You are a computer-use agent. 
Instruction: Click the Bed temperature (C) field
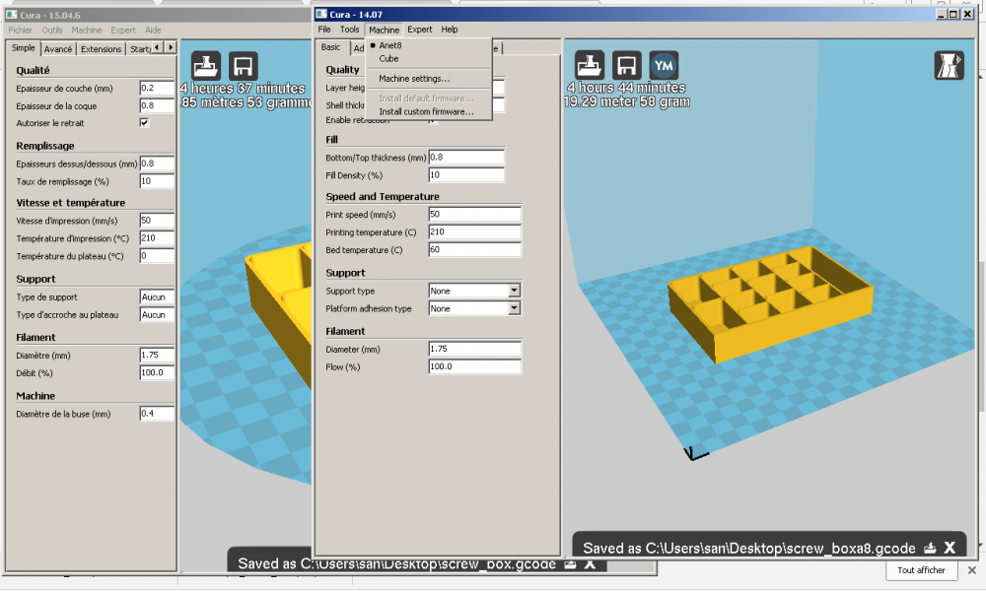475,249
